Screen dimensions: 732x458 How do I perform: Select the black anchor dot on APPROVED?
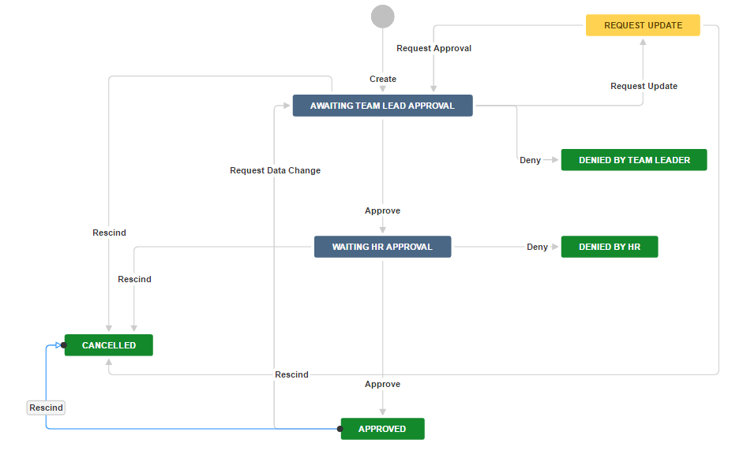pyautogui.click(x=340, y=429)
